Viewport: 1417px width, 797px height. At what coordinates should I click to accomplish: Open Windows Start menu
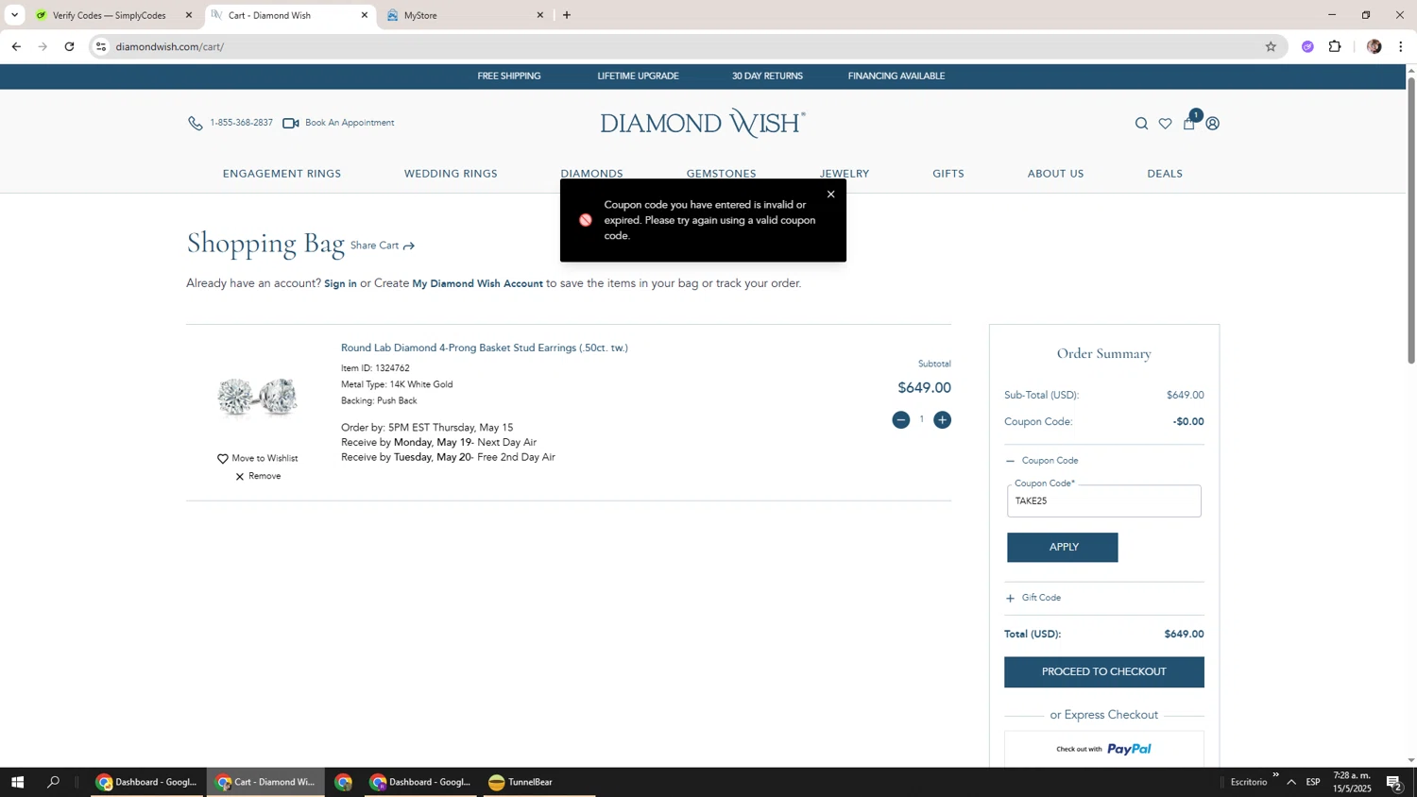coord(17,782)
